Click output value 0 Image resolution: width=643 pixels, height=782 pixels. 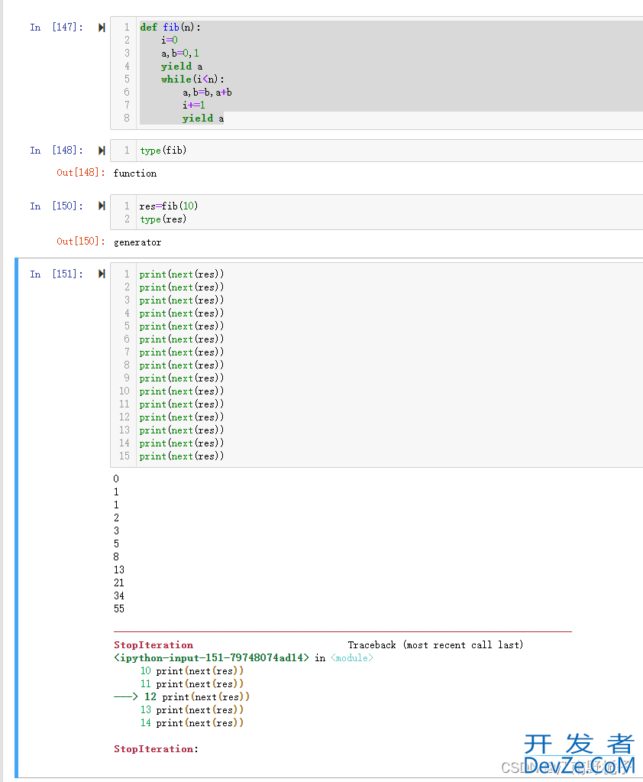(x=116, y=479)
